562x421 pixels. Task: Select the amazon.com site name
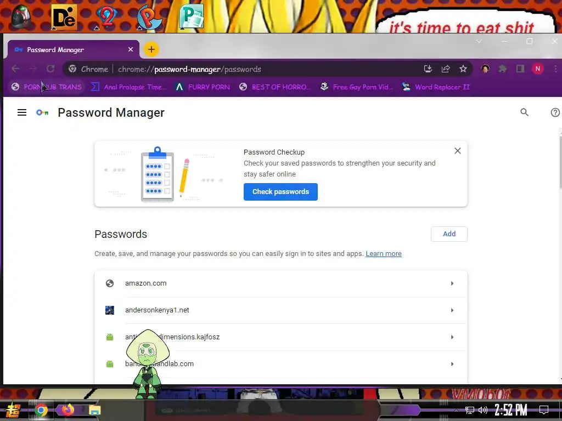pyautogui.click(x=146, y=283)
